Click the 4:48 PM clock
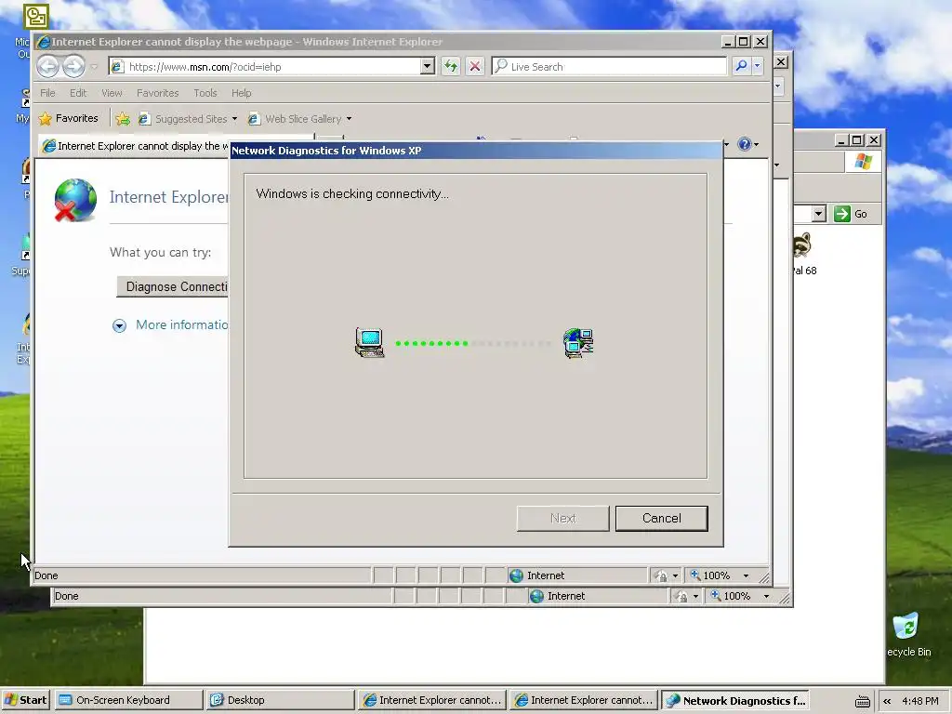Screen dimensions: 952x714 point(920,701)
